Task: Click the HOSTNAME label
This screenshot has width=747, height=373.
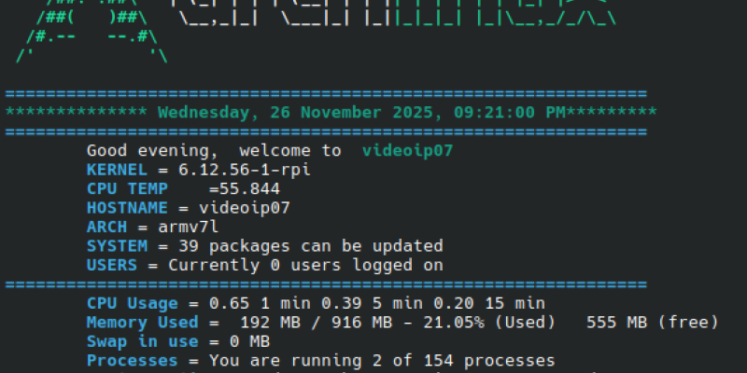Action: 127,208
